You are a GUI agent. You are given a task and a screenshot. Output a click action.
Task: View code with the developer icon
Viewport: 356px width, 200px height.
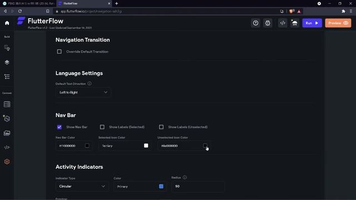coord(283,23)
